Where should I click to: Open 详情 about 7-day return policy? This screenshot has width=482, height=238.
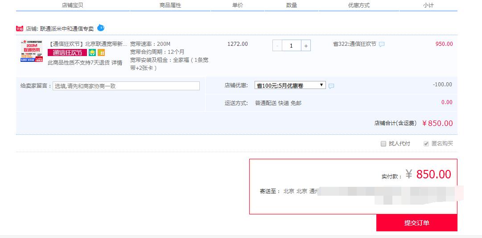(x=116, y=63)
